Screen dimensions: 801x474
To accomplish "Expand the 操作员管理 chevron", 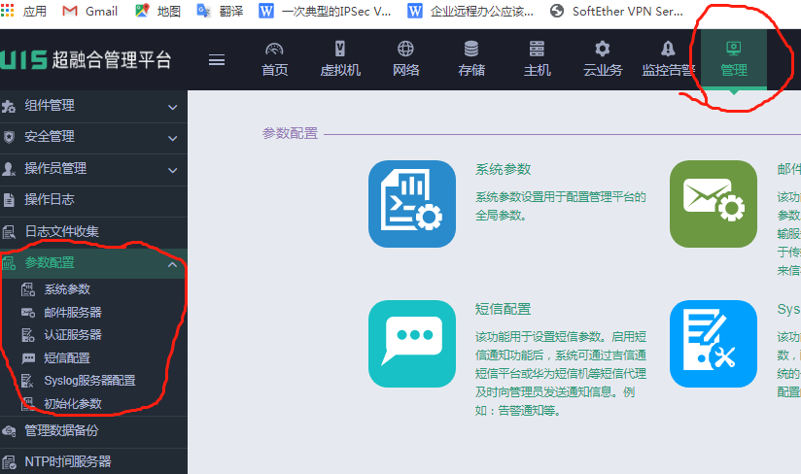I will [x=173, y=170].
